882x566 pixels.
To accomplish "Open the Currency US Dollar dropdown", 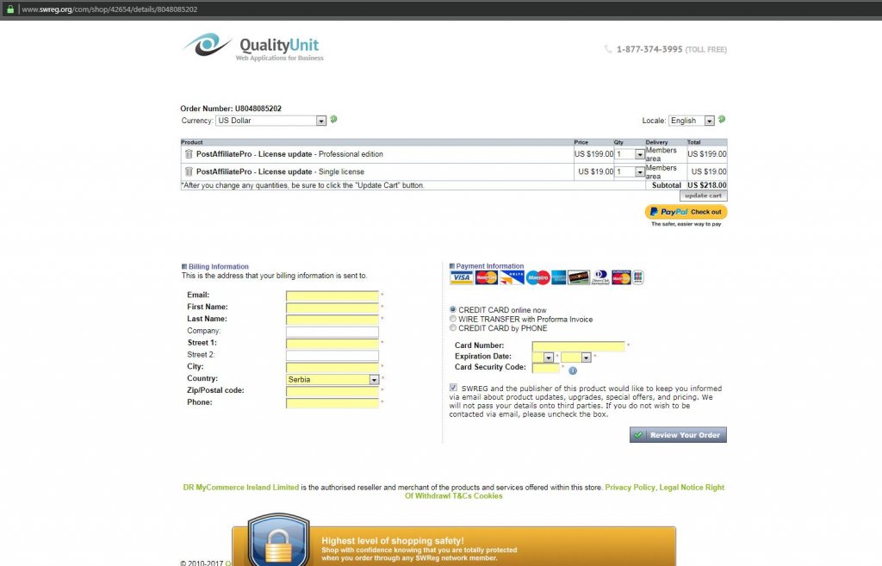I will 270,121.
